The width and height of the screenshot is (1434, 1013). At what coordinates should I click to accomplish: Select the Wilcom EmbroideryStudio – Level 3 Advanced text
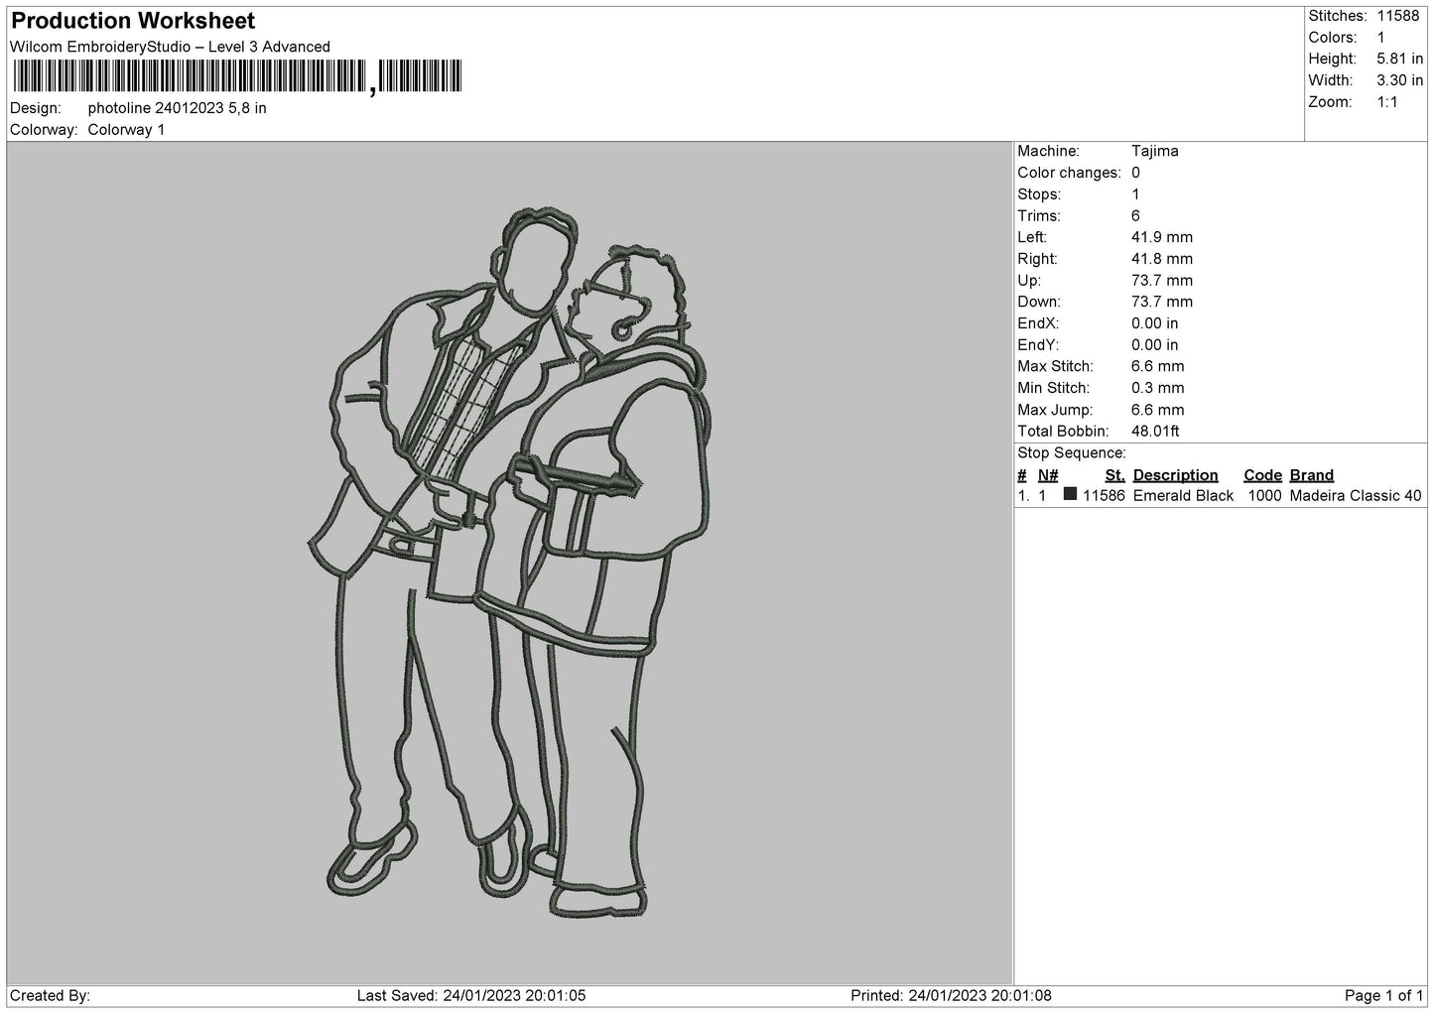(170, 47)
